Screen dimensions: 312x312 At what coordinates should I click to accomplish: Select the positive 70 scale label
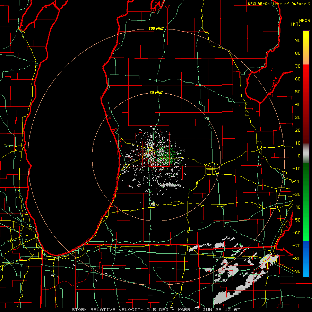coord(298,66)
